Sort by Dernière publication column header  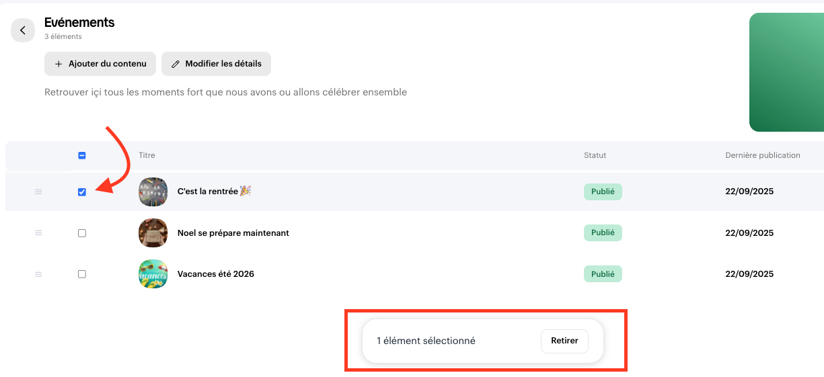pyautogui.click(x=762, y=155)
